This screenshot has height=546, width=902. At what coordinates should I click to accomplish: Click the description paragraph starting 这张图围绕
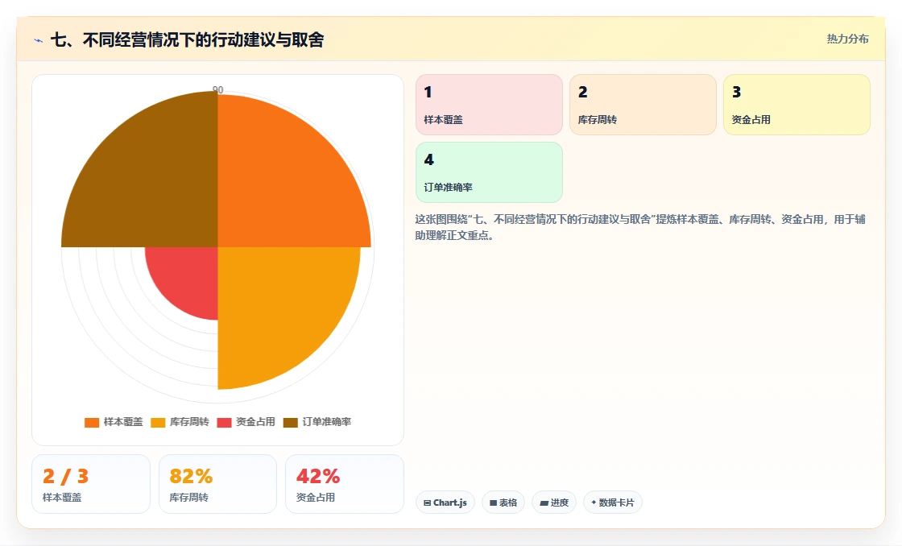coord(640,227)
